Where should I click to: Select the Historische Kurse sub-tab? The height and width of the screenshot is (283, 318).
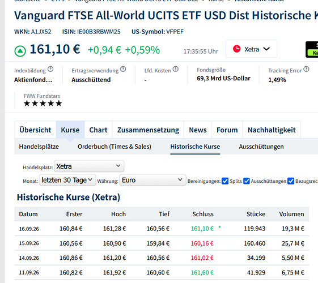tap(195, 147)
